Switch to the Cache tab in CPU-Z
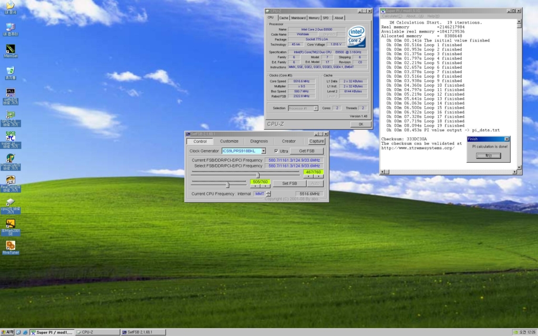The image size is (538, 336). (x=283, y=18)
